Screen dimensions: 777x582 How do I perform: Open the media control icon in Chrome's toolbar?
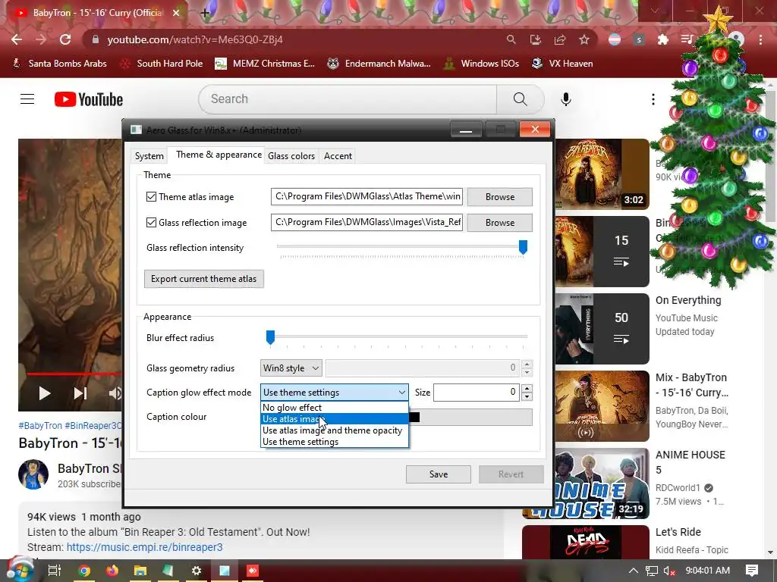pos(687,39)
